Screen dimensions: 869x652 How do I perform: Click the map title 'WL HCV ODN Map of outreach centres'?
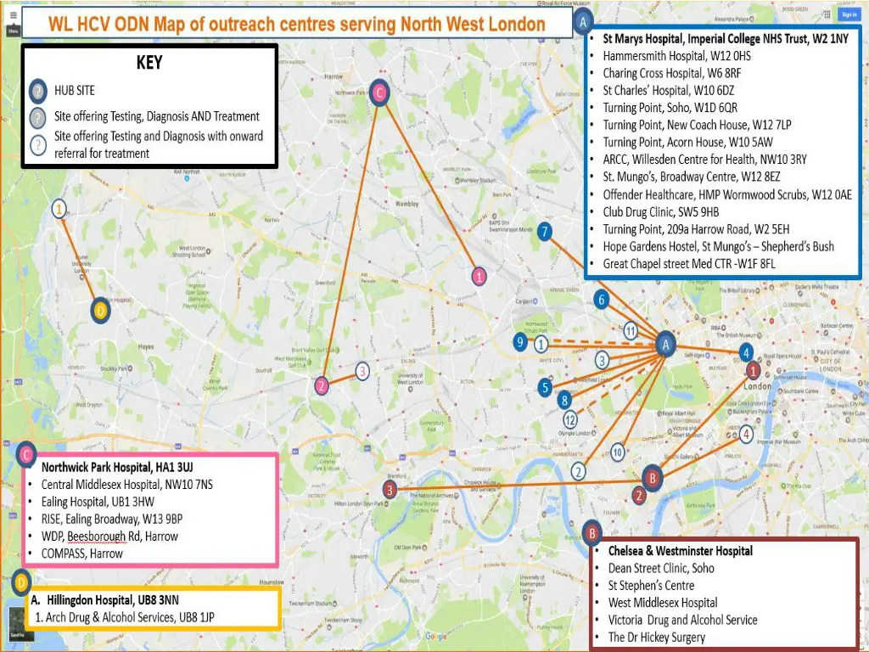coord(296,24)
